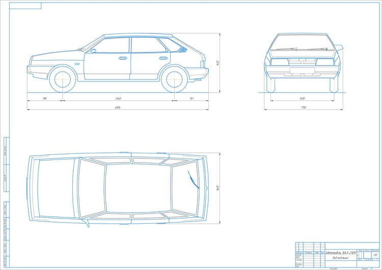Click the side mirror in side view
The image size is (382, 270).
pyautogui.click(x=91, y=51)
